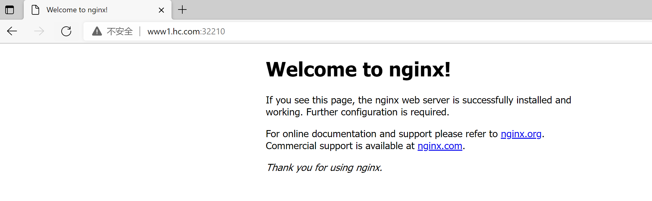652x201 pixels.
Task: Click the "不安全" security label
Action: (x=119, y=31)
